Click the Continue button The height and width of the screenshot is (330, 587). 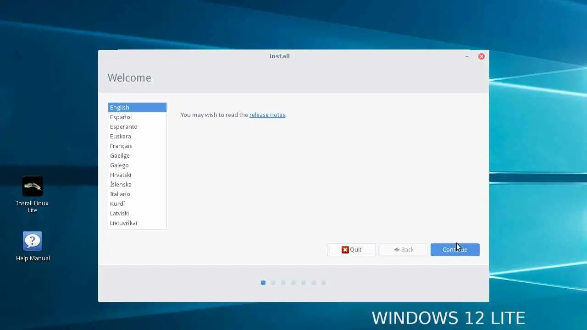coord(455,250)
